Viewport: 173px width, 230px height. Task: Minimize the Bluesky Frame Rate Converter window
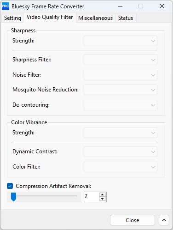tap(120, 6)
